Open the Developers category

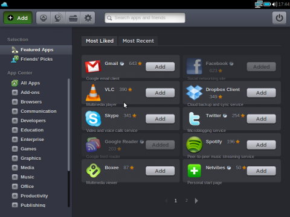coord(33,121)
